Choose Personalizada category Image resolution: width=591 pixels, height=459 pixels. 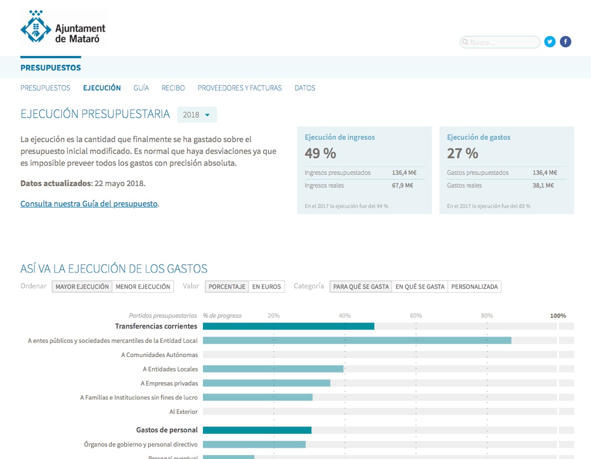click(x=474, y=287)
